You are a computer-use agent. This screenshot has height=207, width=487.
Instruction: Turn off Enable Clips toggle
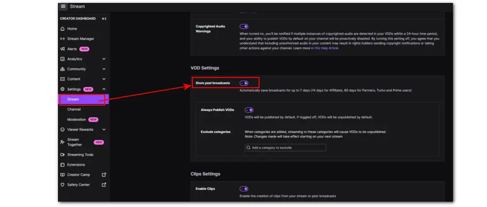click(244, 188)
